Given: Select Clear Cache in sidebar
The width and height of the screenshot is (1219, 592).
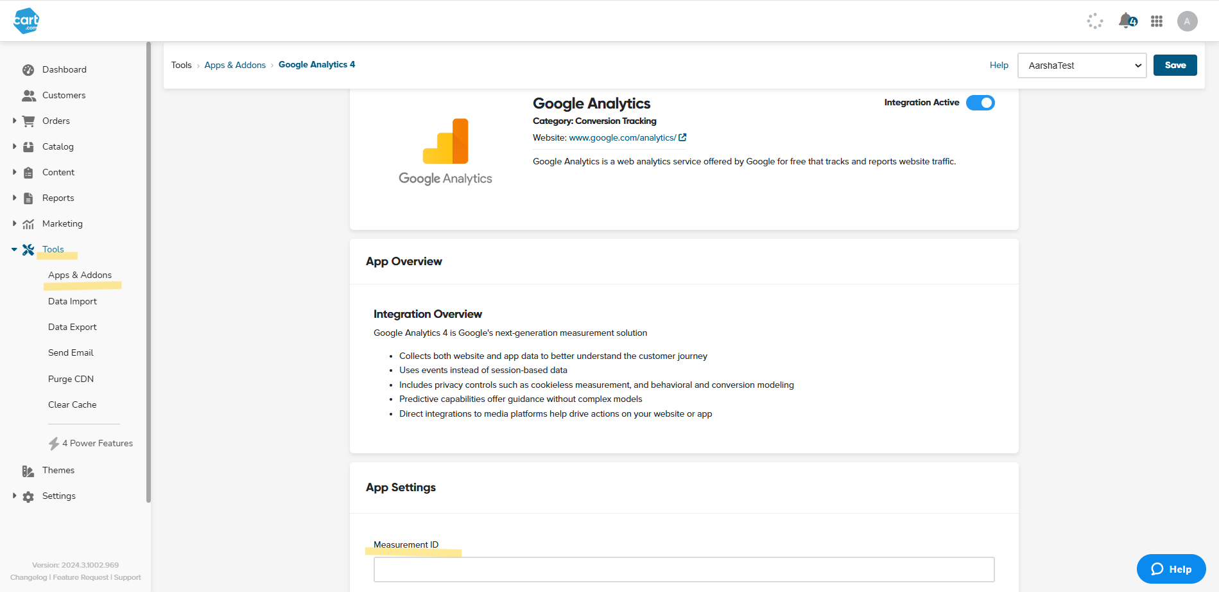Looking at the screenshot, I should coord(73,405).
